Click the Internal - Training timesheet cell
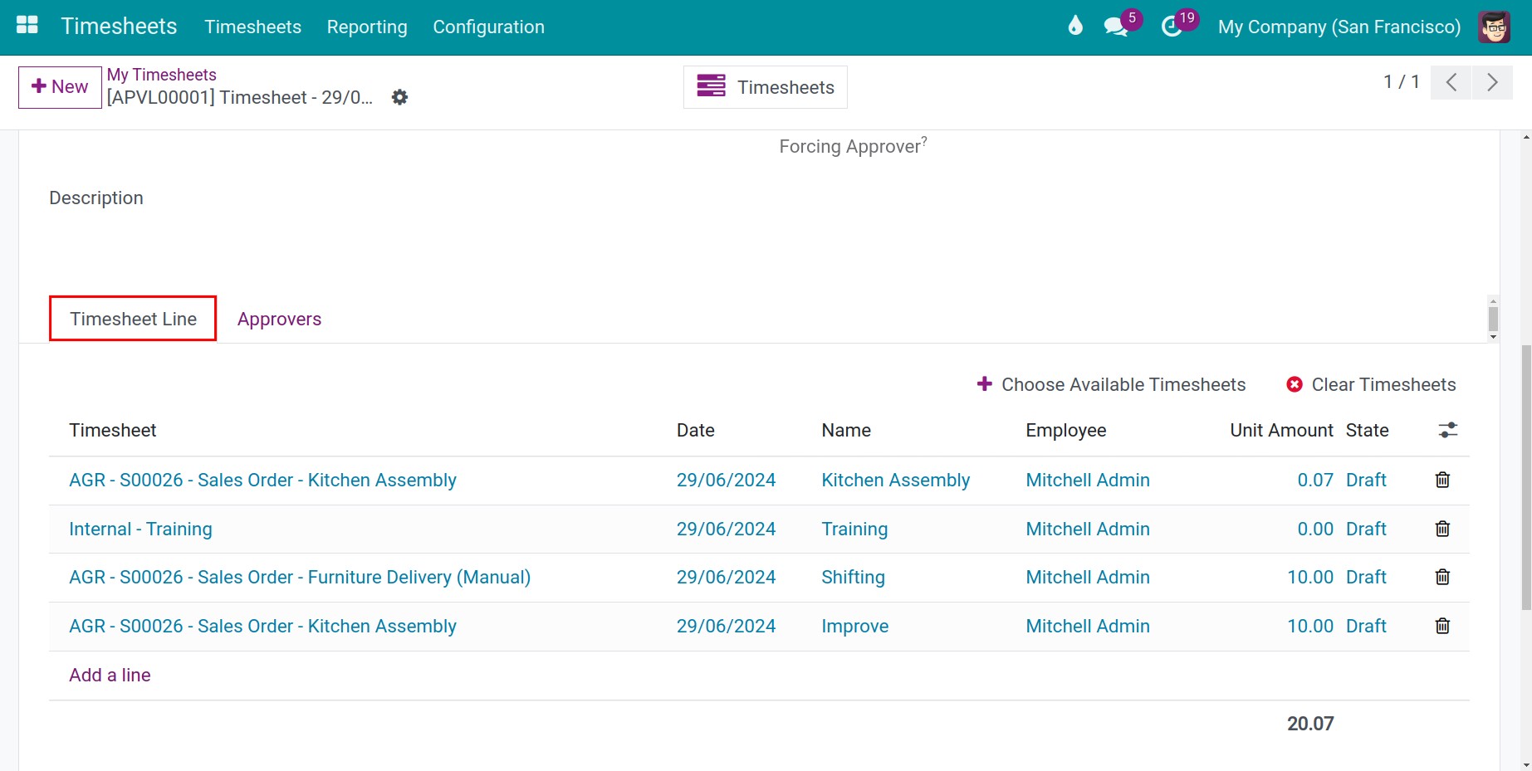The image size is (1532, 771). 140,529
